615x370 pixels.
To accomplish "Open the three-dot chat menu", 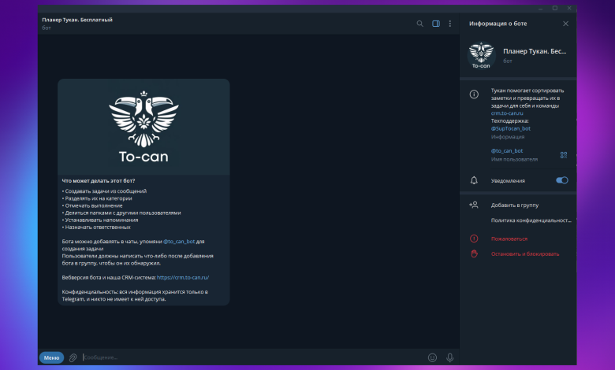I will (449, 24).
